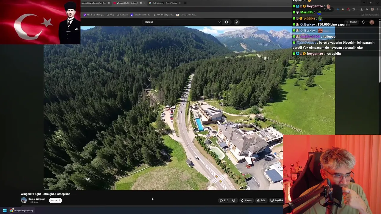
Task: Click the Chrome Wingsuit Flight taskbar item
Action: (21, 210)
